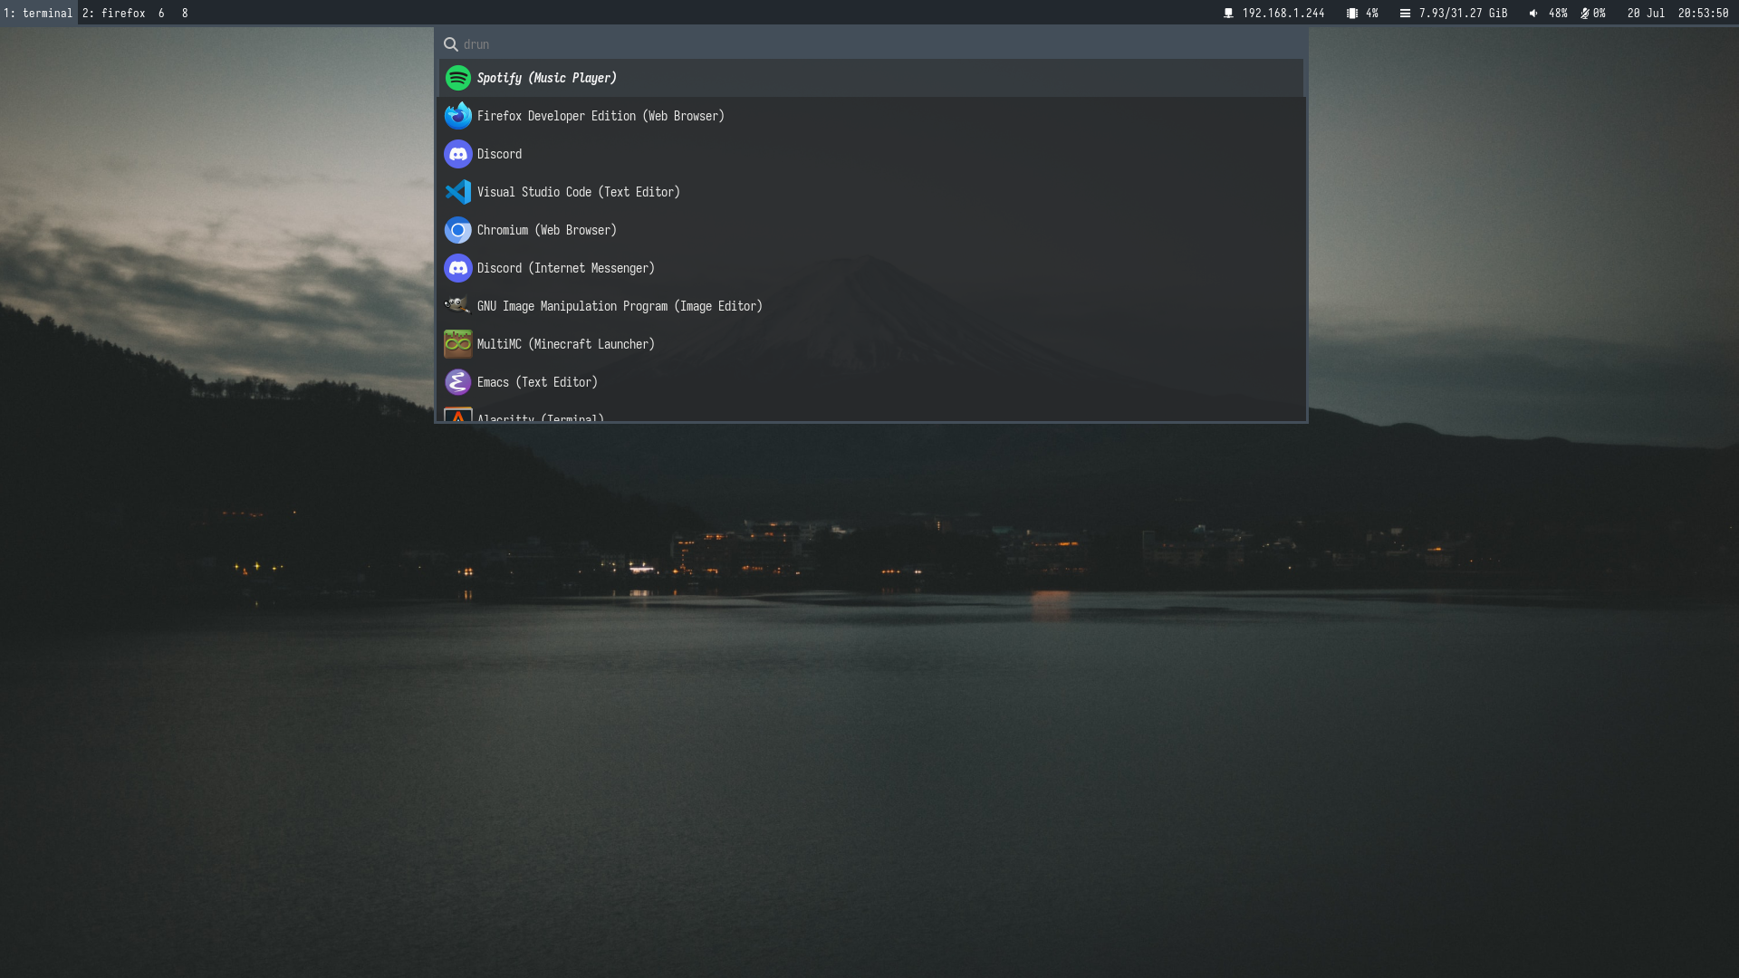Click the GIMP mascot icon
This screenshot has height=978, width=1739.
[457, 306]
